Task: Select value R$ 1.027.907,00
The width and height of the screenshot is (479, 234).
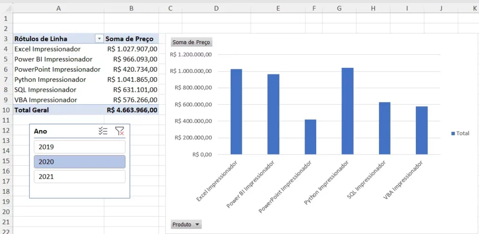Action: pos(131,49)
